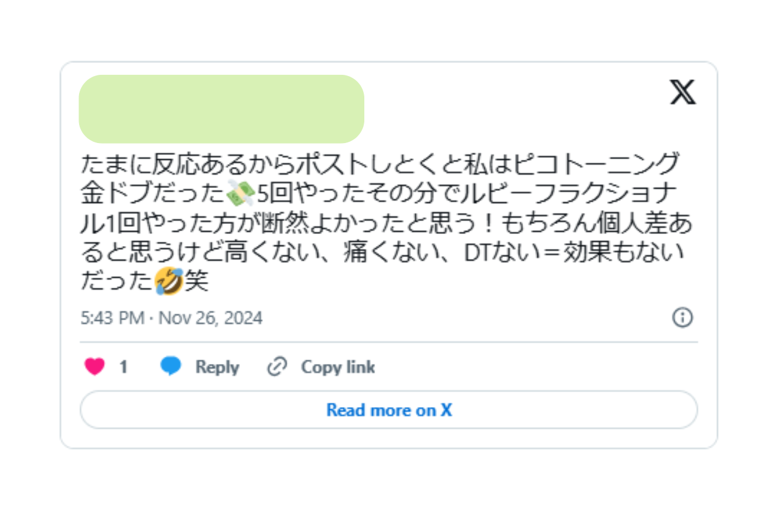Open the circled info icon near the timestamp
Viewport: 767px width, 510px height.
[683, 317]
